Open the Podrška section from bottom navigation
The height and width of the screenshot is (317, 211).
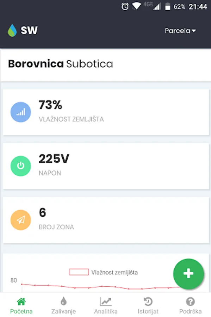point(191,306)
